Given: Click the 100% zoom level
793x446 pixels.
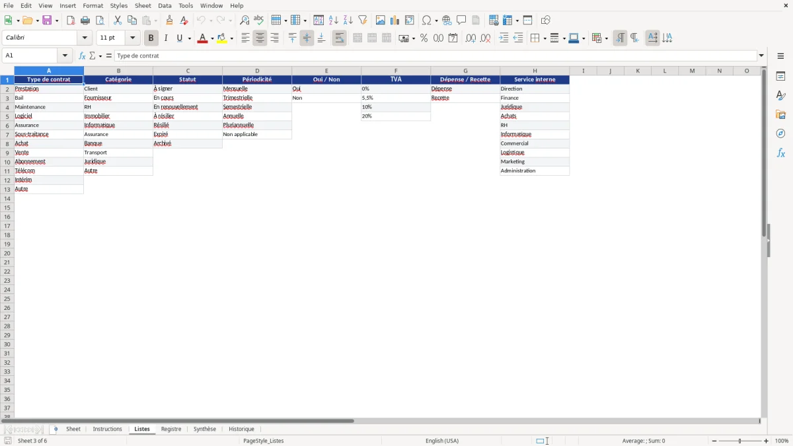Looking at the screenshot, I should pyautogui.click(x=782, y=441).
